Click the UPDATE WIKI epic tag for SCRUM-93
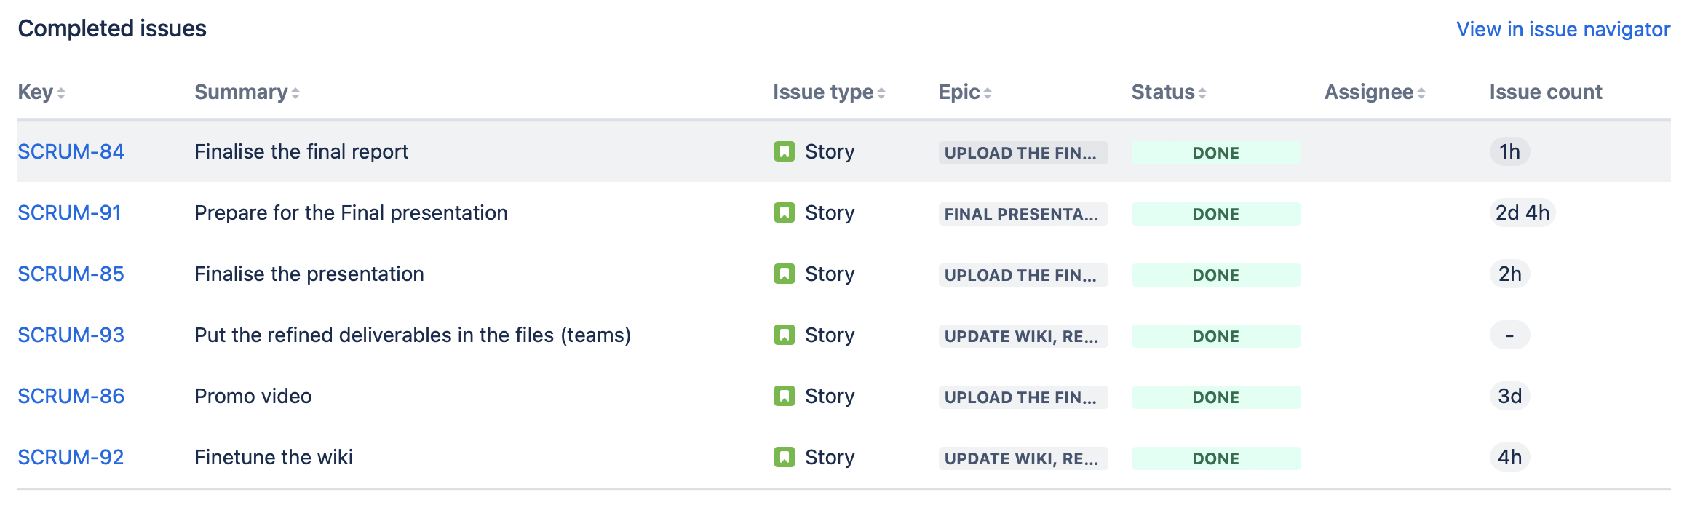 (x=1023, y=336)
